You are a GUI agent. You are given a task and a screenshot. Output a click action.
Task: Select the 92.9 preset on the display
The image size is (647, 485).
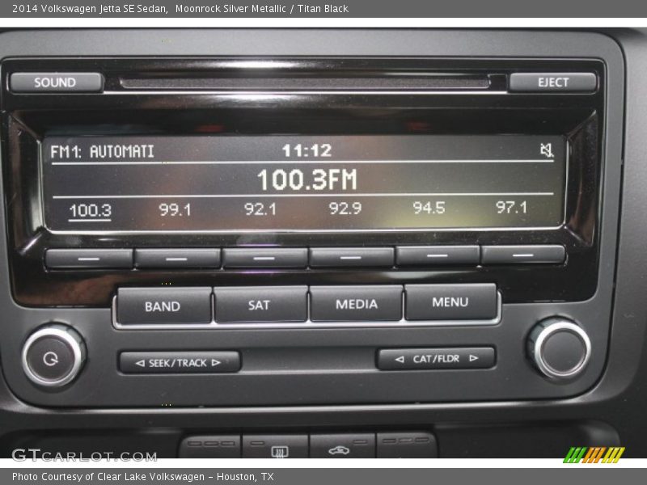(x=345, y=208)
